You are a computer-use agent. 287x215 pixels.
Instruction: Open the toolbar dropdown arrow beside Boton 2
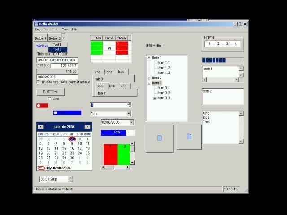coord(63,38)
